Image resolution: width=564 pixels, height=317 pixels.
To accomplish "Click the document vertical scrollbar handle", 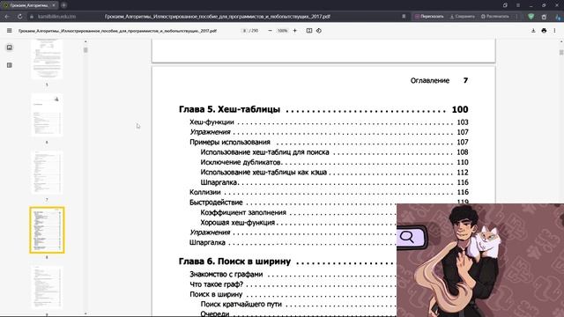I will coord(561,53).
